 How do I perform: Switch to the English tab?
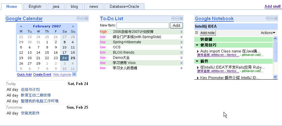tap(35, 7)
